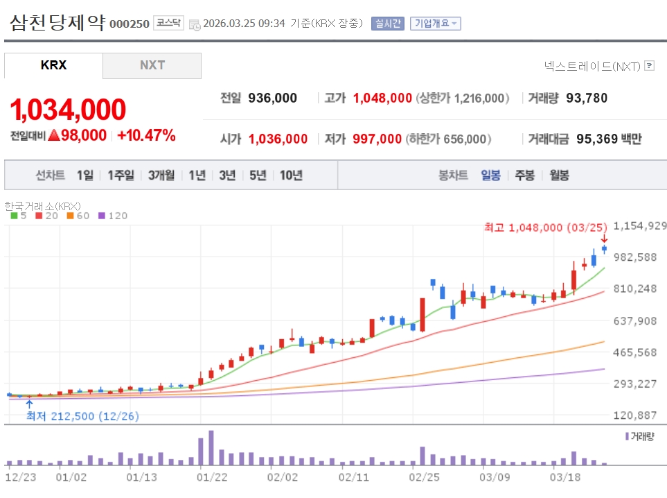The height and width of the screenshot is (498, 667).
Task: Select the 월봉 monthly candle chart option
Action: 559,175
